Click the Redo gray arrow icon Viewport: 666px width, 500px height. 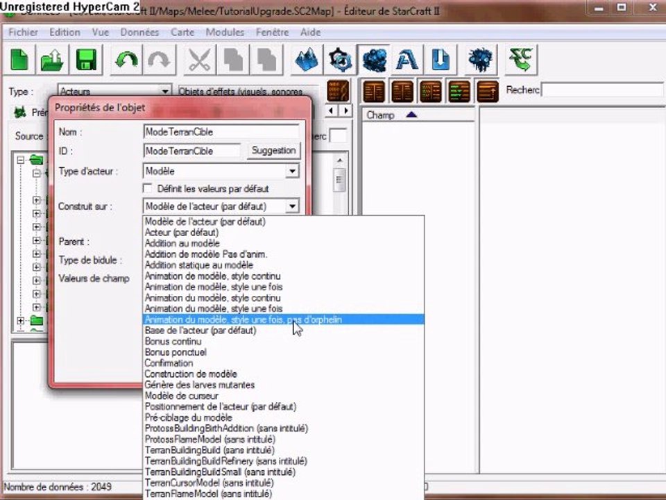[x=159, y=60]
